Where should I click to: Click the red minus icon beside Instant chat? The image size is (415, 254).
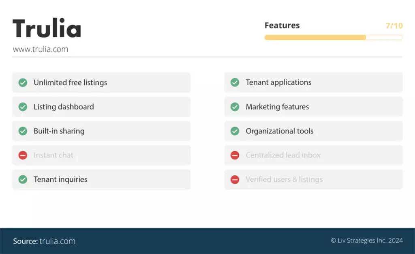click(23, 155)
